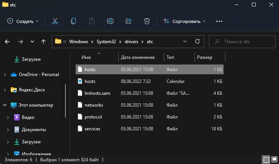Click the Copy icon in toolbar

73,21
